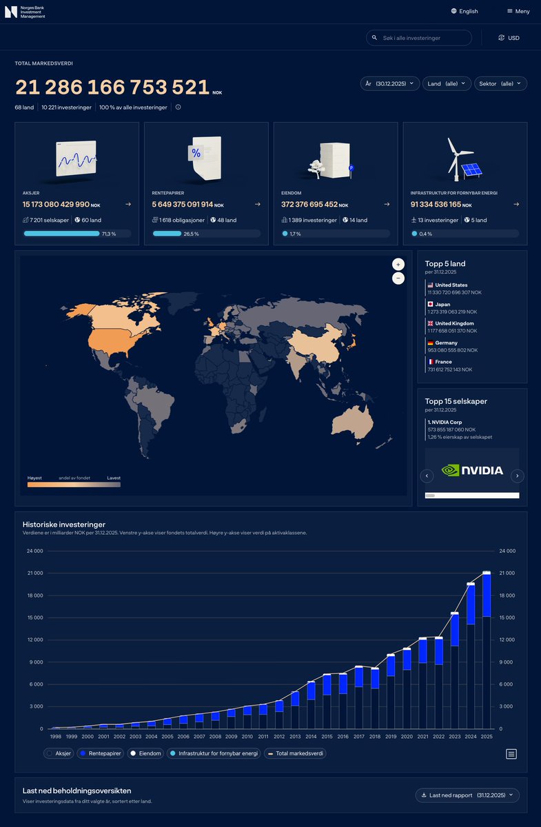Show previous company in Topp 15 carousel
The width and height of the screenshot is (541, 827).
427,476
